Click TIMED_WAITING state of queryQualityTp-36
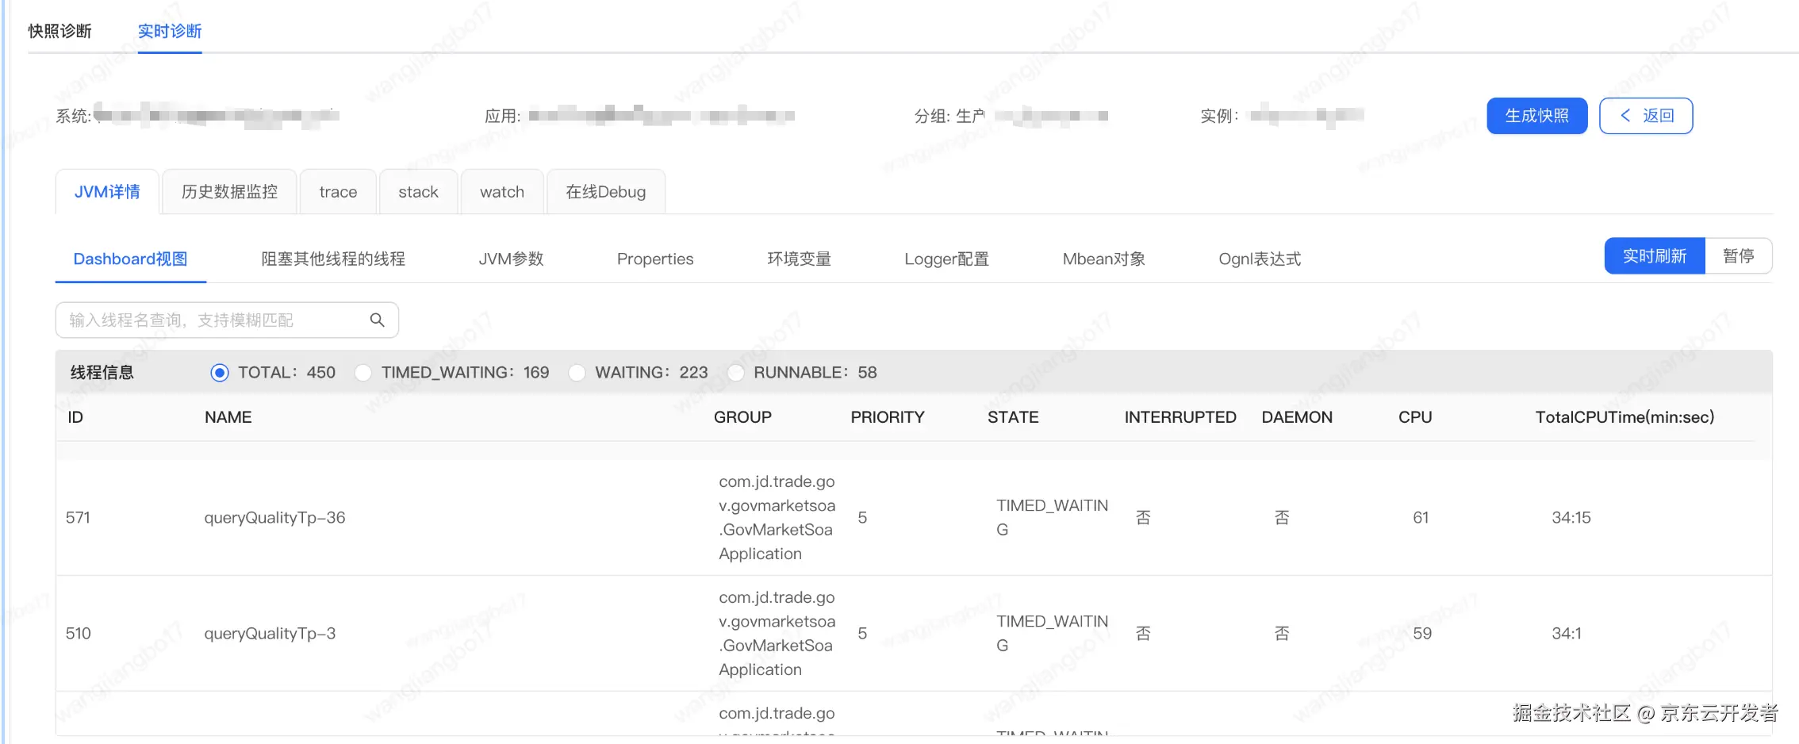 (x=1052, y=517)
